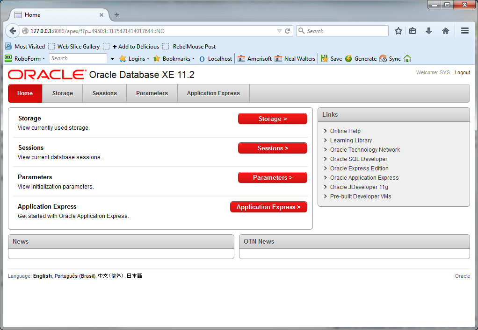Click the site identity globe icon
The height and width of the screenshot is (330, 478).
[25, 31]
